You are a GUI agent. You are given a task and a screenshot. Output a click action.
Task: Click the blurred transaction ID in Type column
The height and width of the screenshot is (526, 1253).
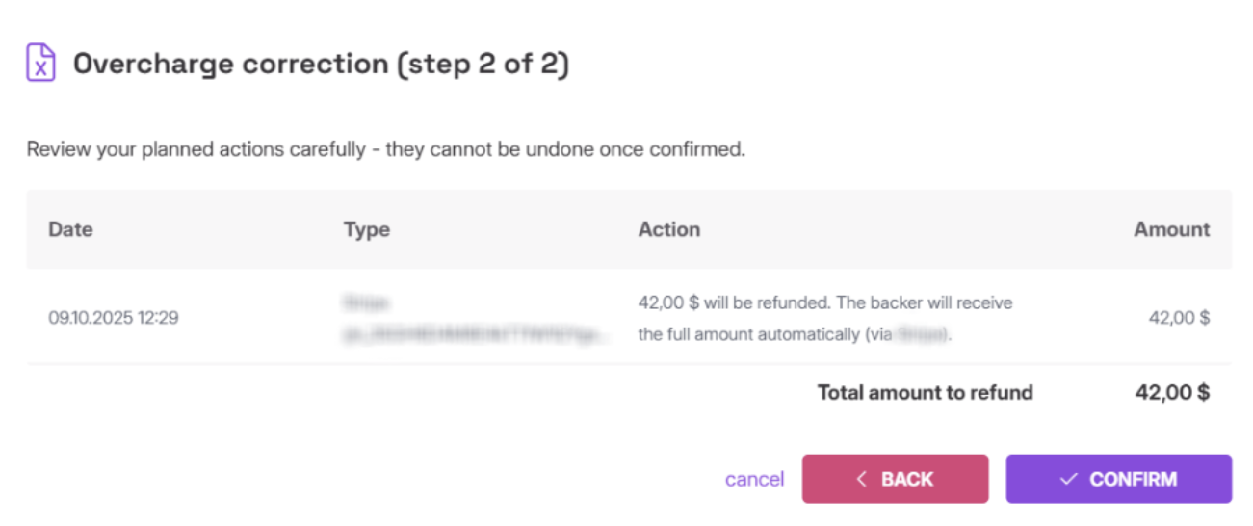[477, 334]
